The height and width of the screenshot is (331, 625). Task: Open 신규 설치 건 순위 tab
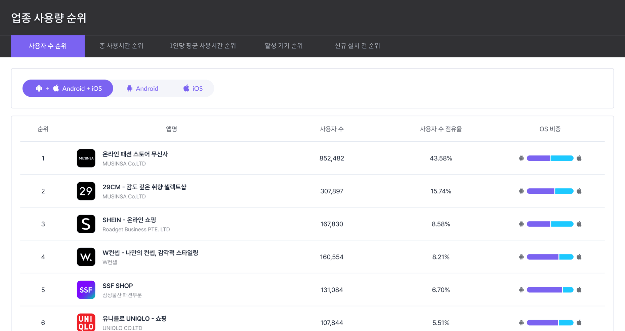point(357,46)
